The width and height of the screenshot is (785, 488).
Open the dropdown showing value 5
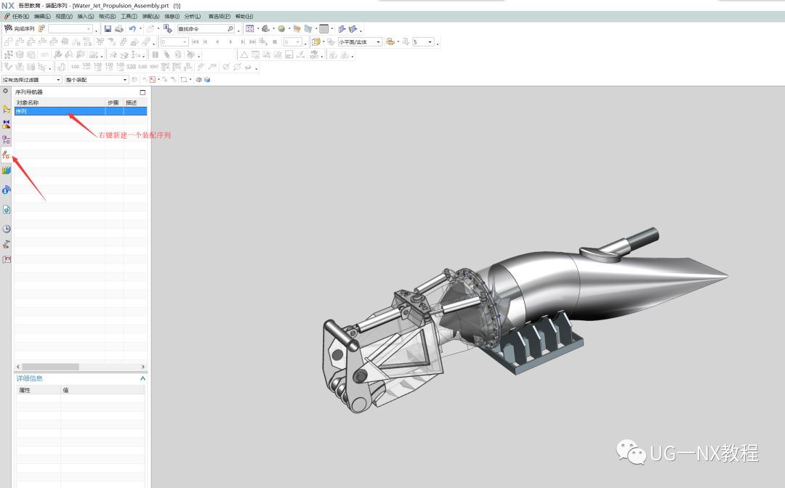pos(423,42)
